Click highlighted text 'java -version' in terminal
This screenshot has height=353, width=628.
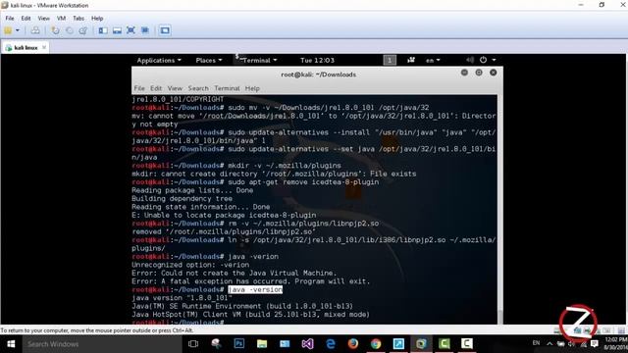click(255, 289)
